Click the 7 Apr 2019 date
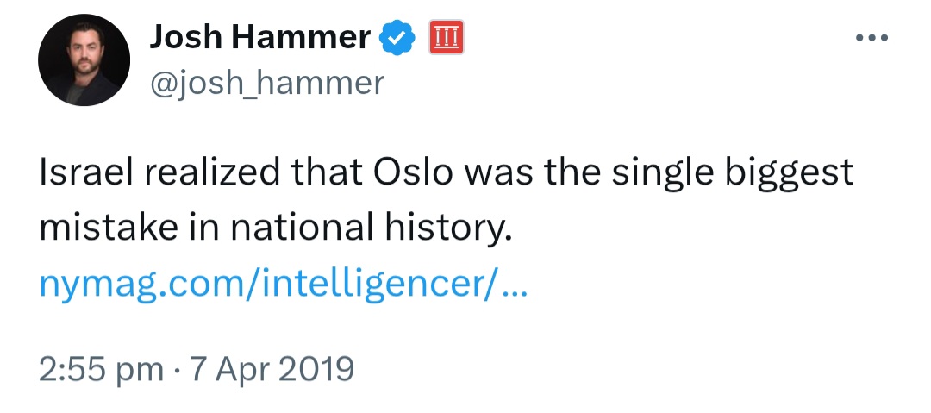931x413 pixels. (270, 368)
